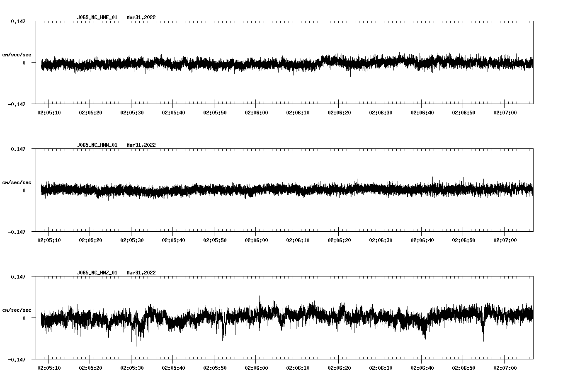Click the 02:07:00 tick label under HNE chart
Image resolution: width=563 pixels, height=383 pixels.
(505, 113)
